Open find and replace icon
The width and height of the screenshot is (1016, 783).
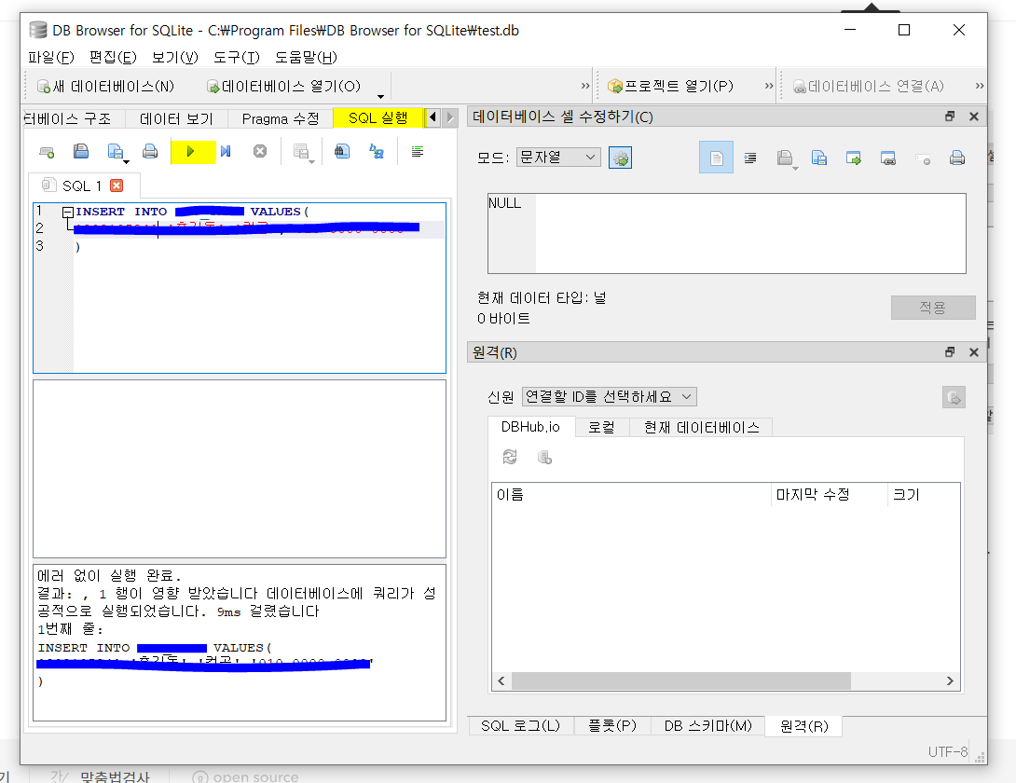point(377,152)
